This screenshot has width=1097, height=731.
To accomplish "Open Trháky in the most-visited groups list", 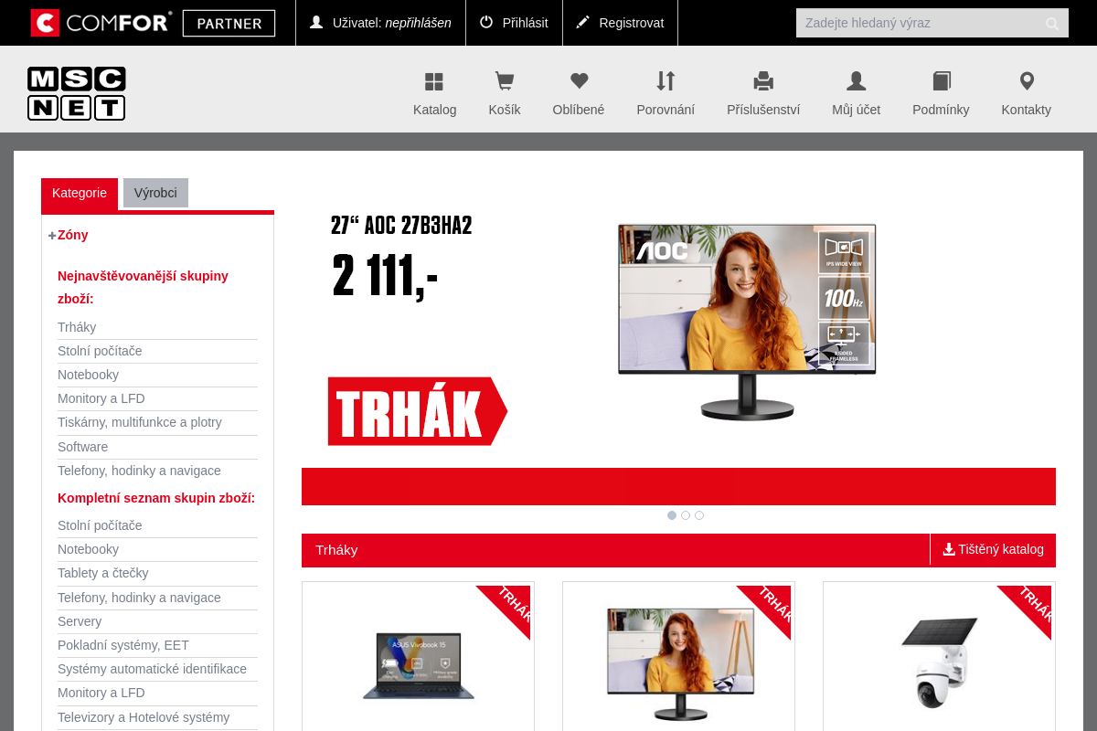I will (x=77, y=327).
